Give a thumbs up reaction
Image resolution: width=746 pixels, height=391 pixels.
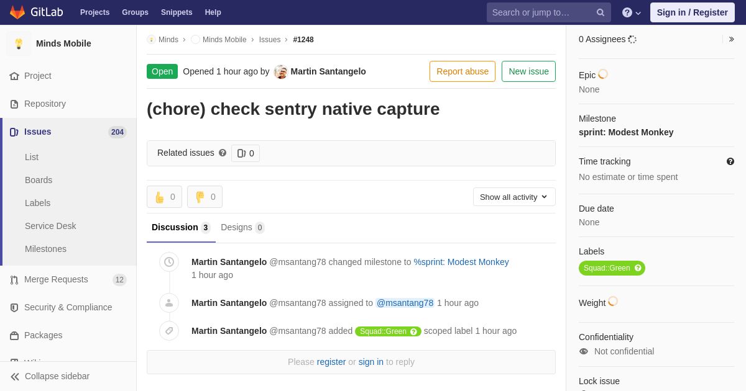pos(164,197)
